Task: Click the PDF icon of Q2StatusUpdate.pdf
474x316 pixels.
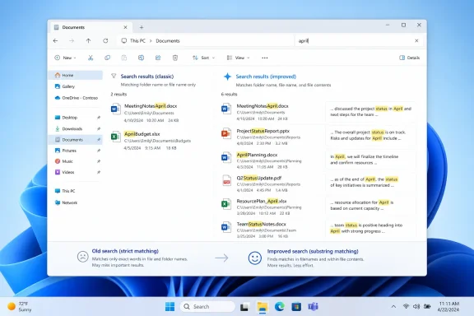Action: [226, 180]
